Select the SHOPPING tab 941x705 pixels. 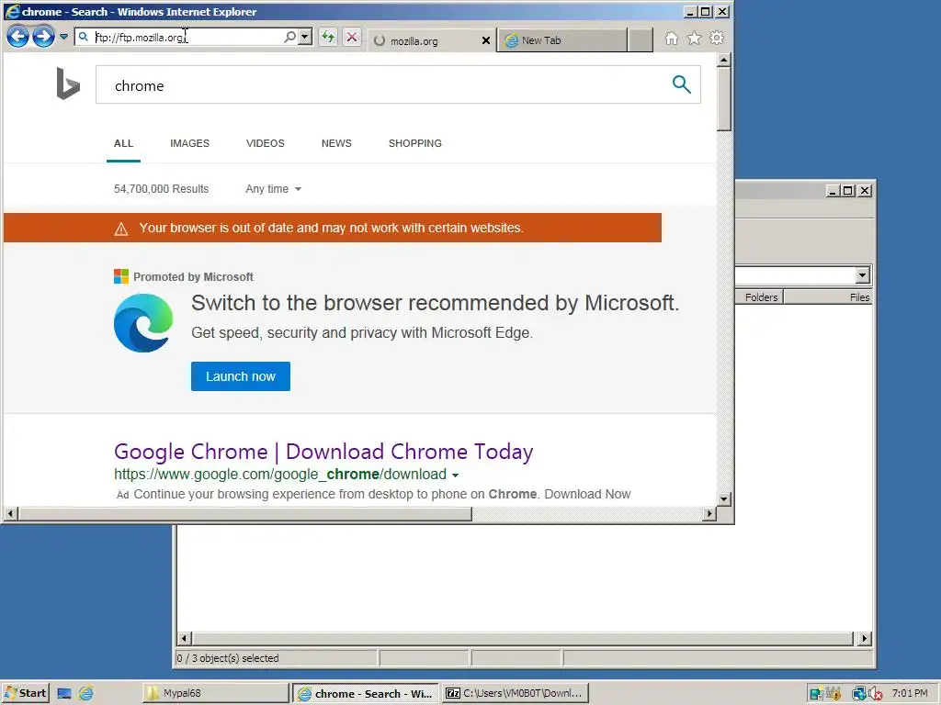415,143
